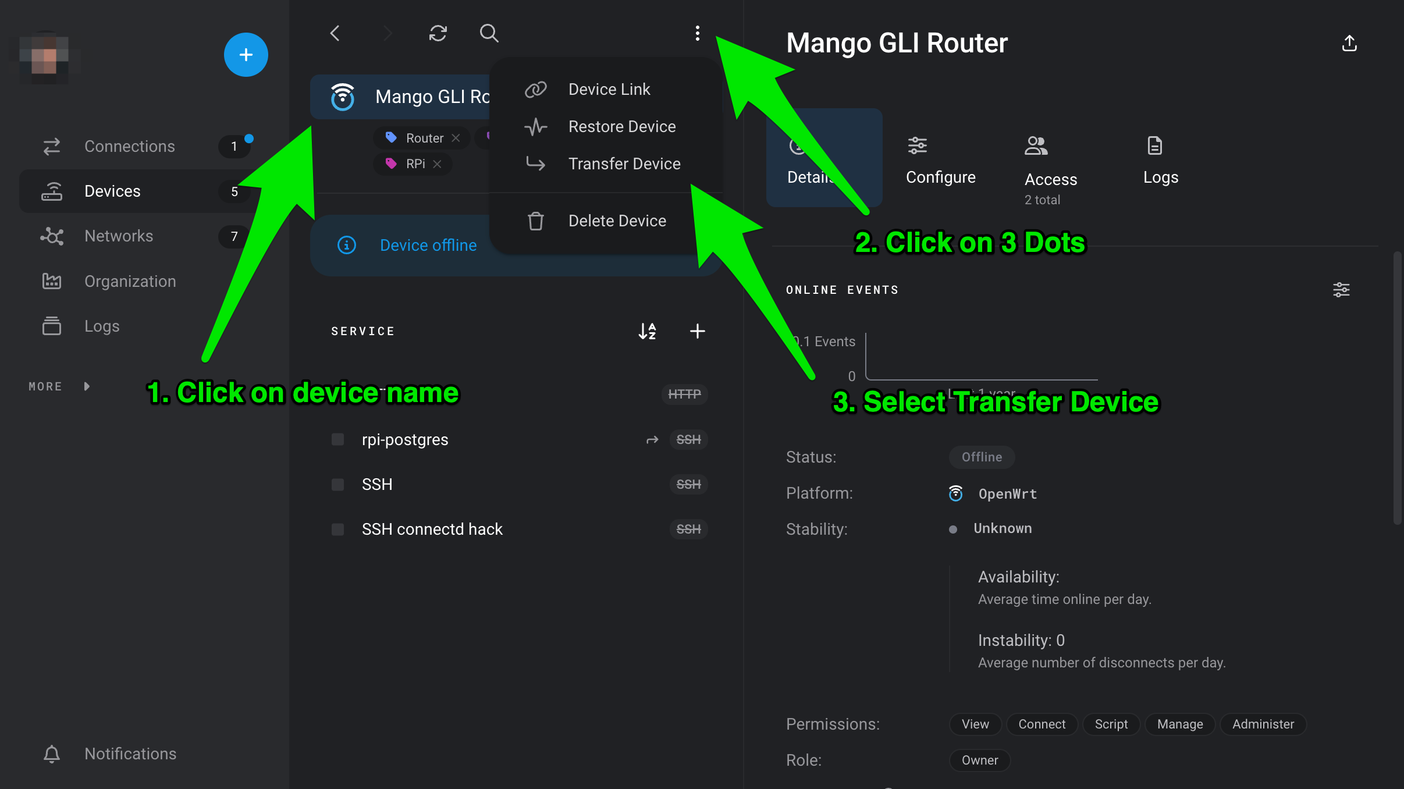Refresh the device list

click(438, 33)
